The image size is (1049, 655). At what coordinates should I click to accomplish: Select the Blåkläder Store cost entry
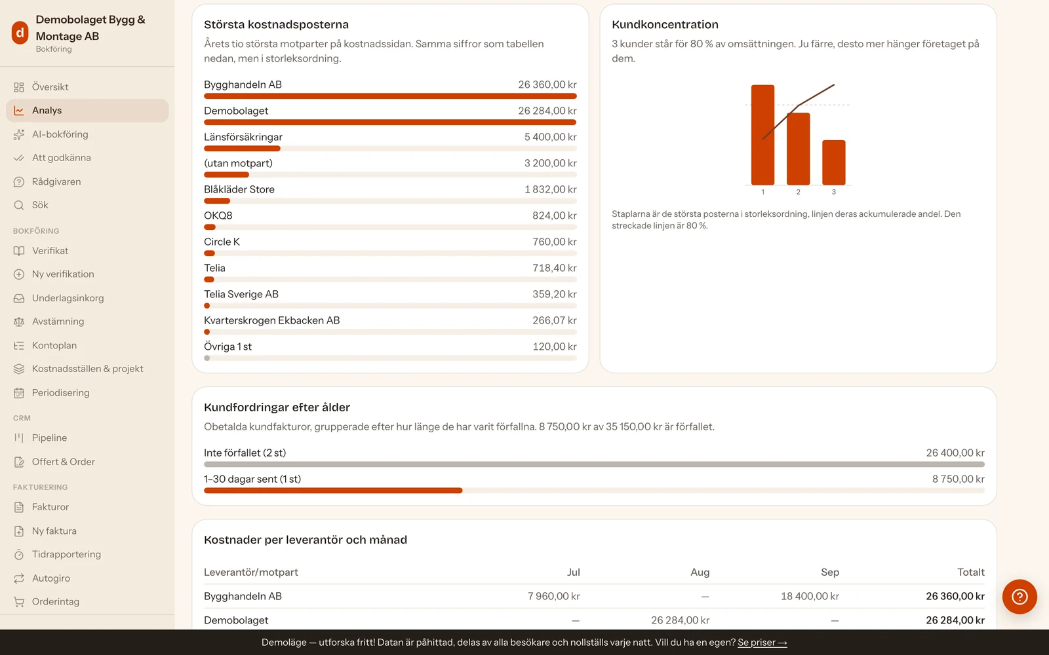[390, 194]
